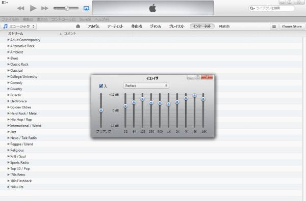Select the RnB / Soul row
Viewport: 306px width, 201px height.
point(151,156)
